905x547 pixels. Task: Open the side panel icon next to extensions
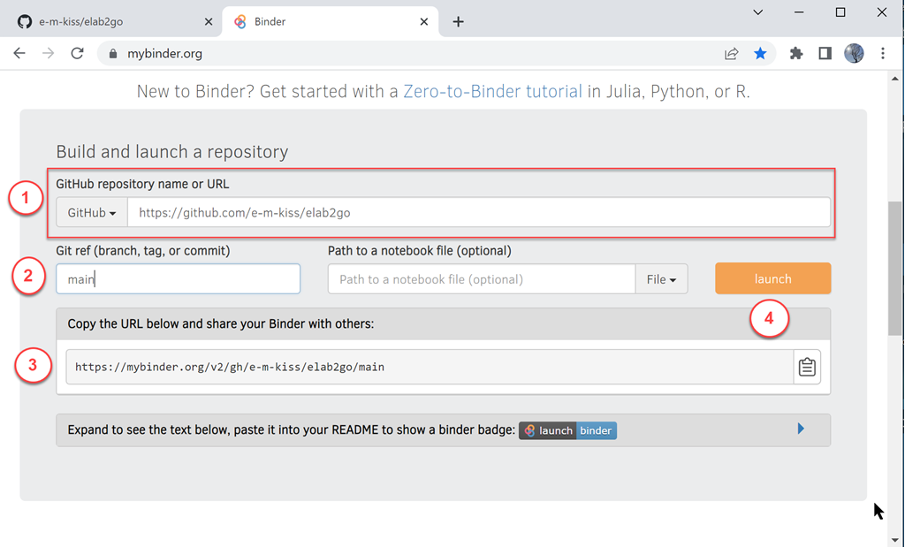pyautogui.click(x=824, y=53)
